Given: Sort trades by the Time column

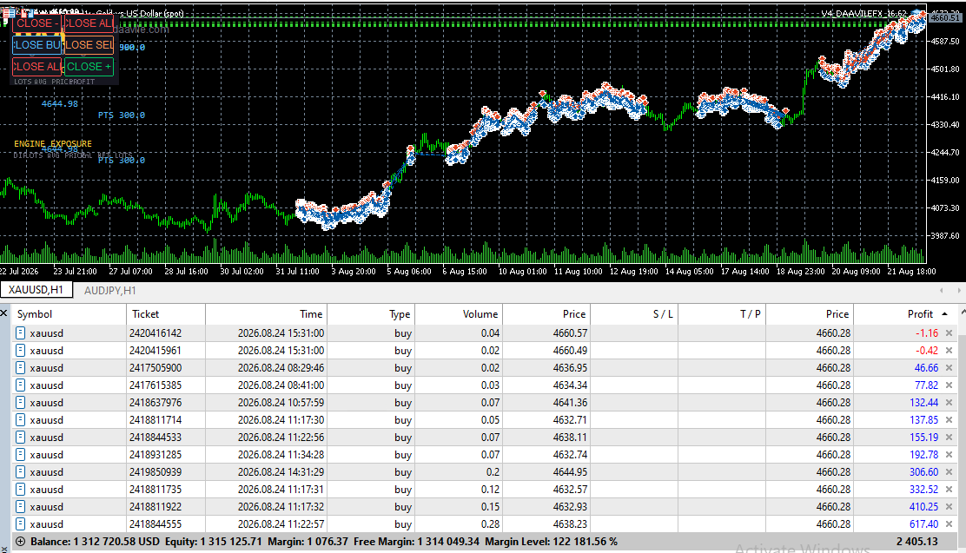Looking at the screenshot, I should pyautogui.click(x=266, y=314).
